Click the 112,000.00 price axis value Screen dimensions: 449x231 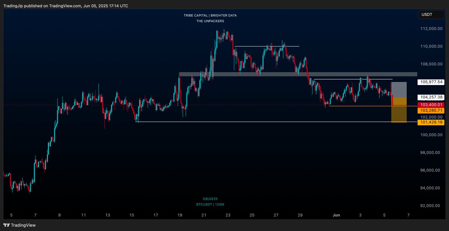(x=432, y=28)
